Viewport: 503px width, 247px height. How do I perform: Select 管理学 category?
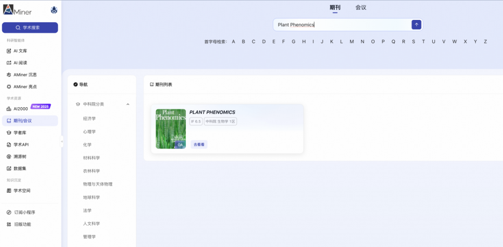[x=89, y=236]
